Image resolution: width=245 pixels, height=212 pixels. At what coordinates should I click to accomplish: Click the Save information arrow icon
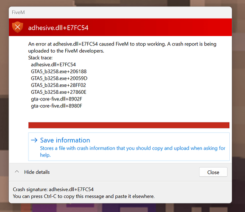34,140
